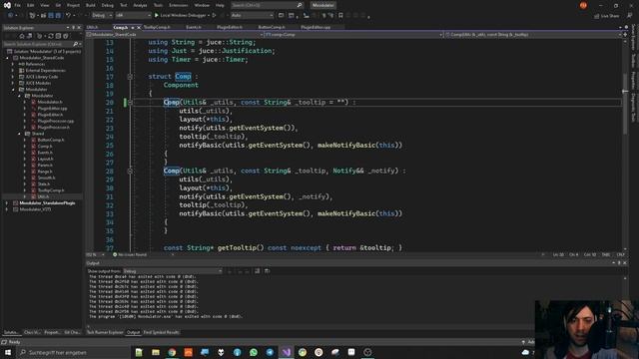The width and height of the screenshot is (639, 359).
Task: Click the Undo arrow in the toolbar
Action: (x=68, y=15)
